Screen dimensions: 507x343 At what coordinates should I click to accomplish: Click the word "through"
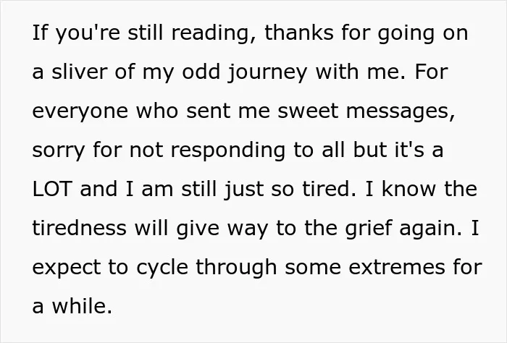[x=236, y=268]
